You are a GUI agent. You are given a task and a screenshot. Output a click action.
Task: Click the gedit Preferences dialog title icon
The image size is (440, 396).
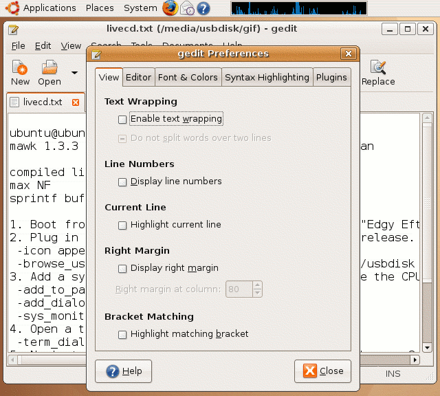(x=96, y=54)
